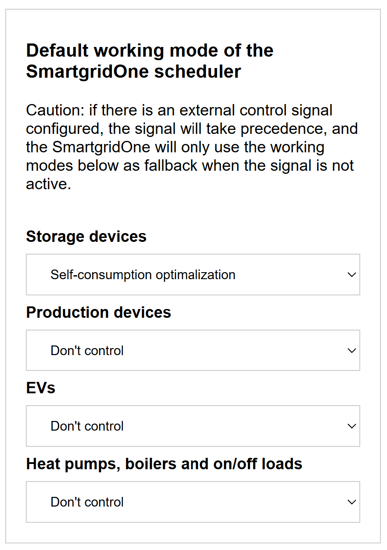Image resolution: width=387 pixels, height=550 pixels.
Task: Click the 'EVs' field label
Action: (41, 388)
